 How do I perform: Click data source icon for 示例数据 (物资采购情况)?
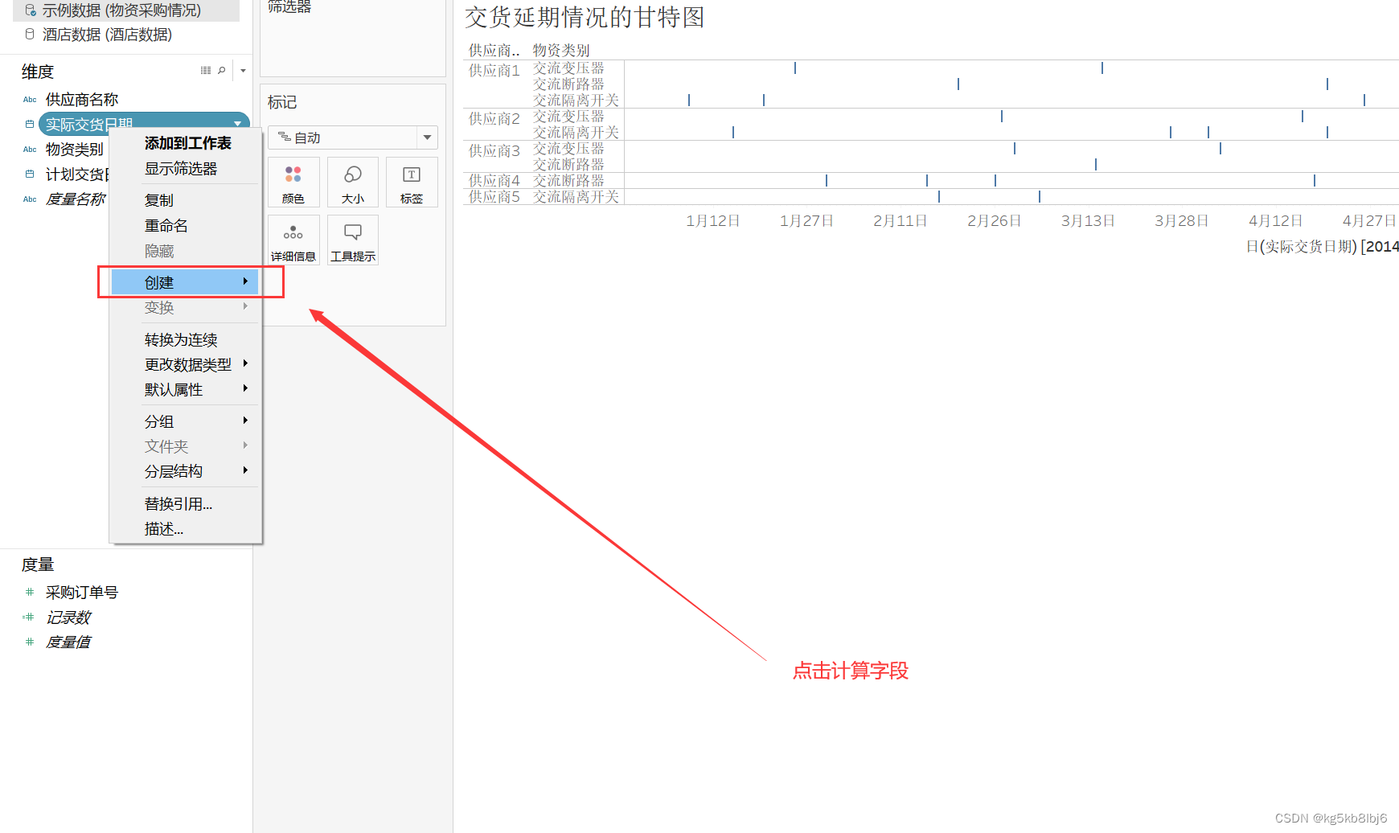pyautogui.click(x=31, y=10)
